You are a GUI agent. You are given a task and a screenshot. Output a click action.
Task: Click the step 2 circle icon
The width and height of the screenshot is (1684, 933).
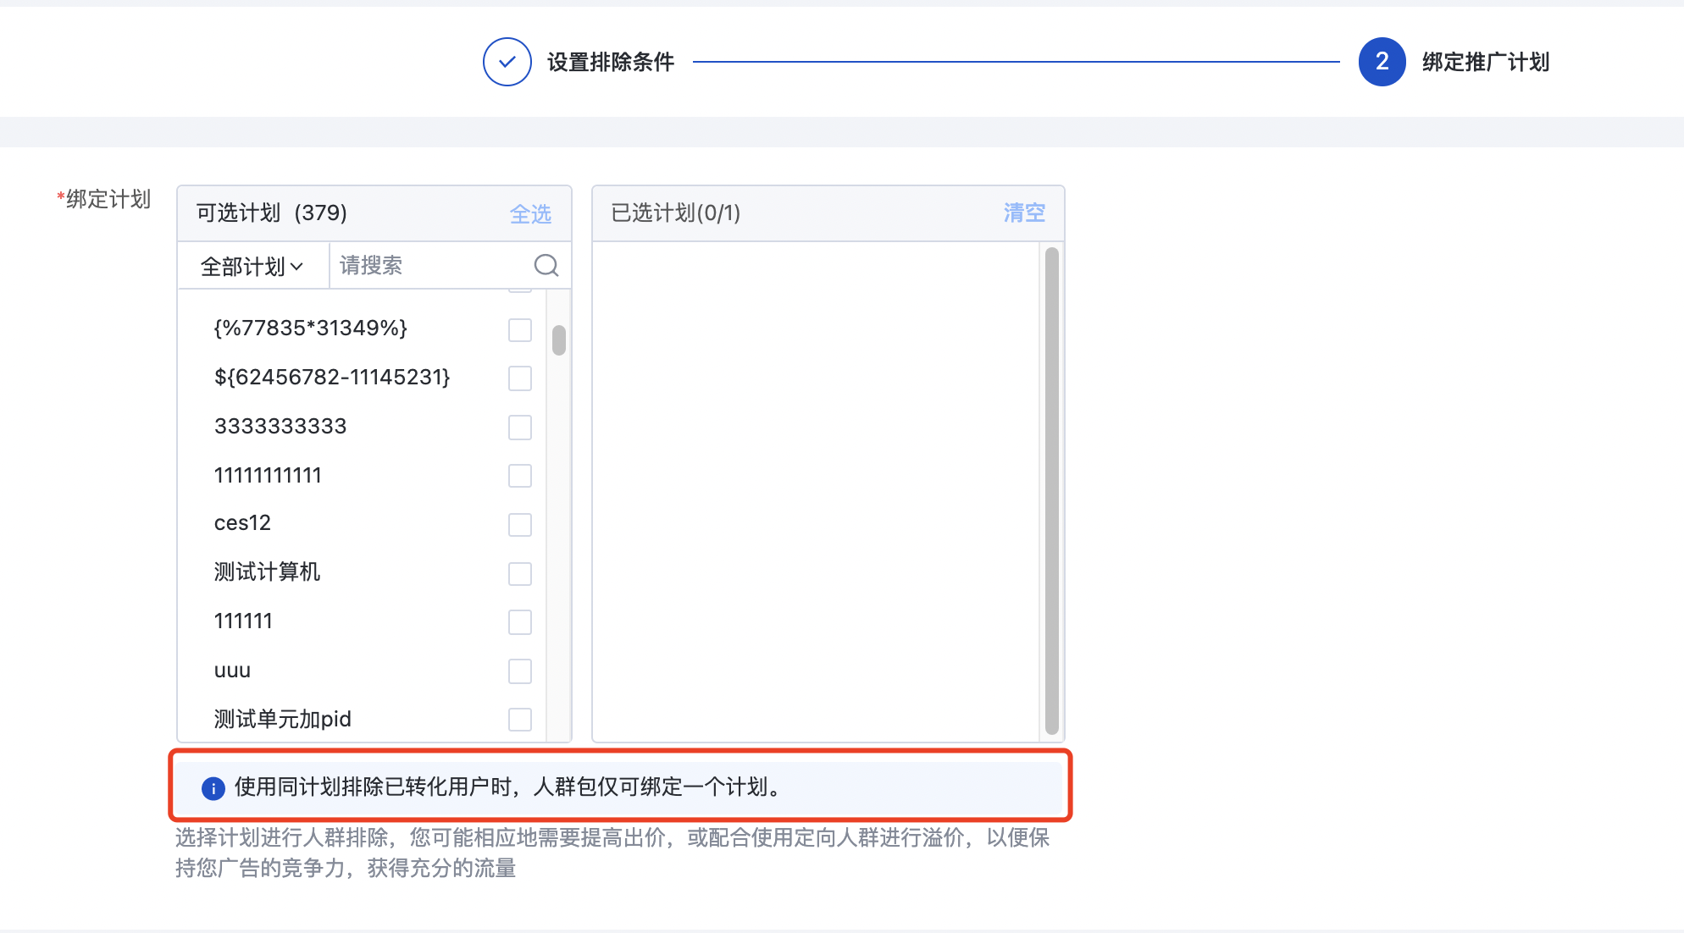[x=1382, y=62]
